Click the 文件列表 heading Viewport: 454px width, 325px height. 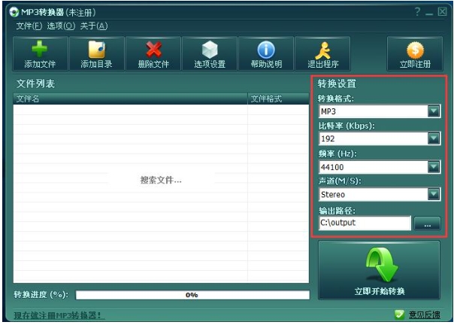pos(35,84)
